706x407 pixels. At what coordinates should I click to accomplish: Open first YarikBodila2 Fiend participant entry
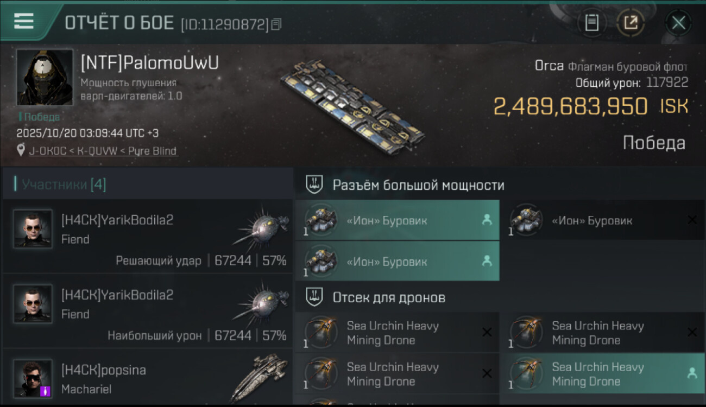(x=147, y=236)
